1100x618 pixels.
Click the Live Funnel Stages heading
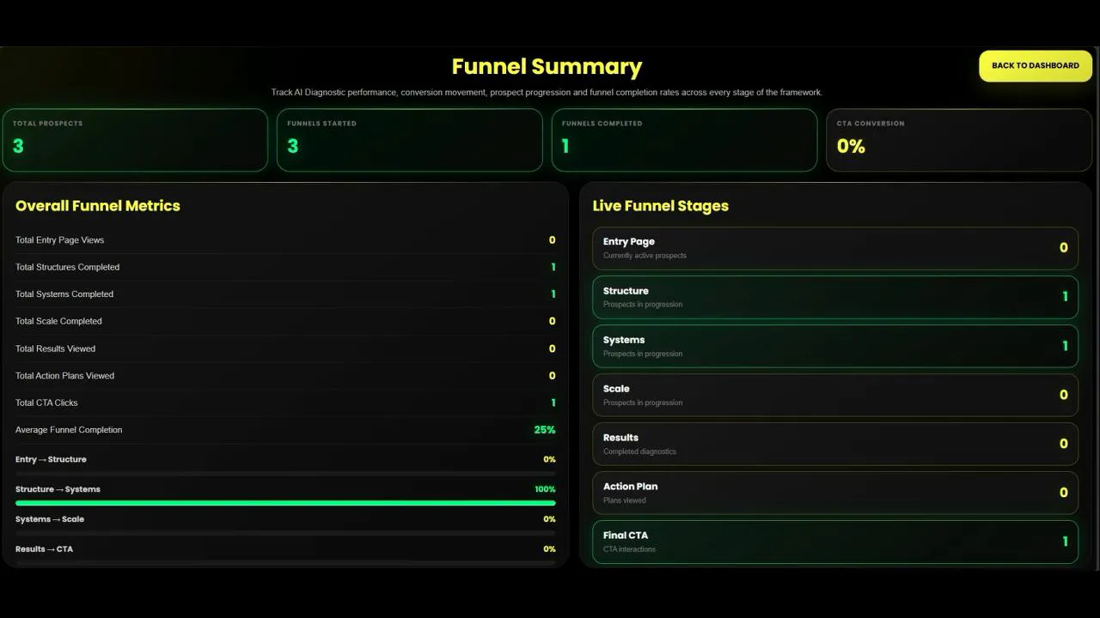[x=660, y=206]
